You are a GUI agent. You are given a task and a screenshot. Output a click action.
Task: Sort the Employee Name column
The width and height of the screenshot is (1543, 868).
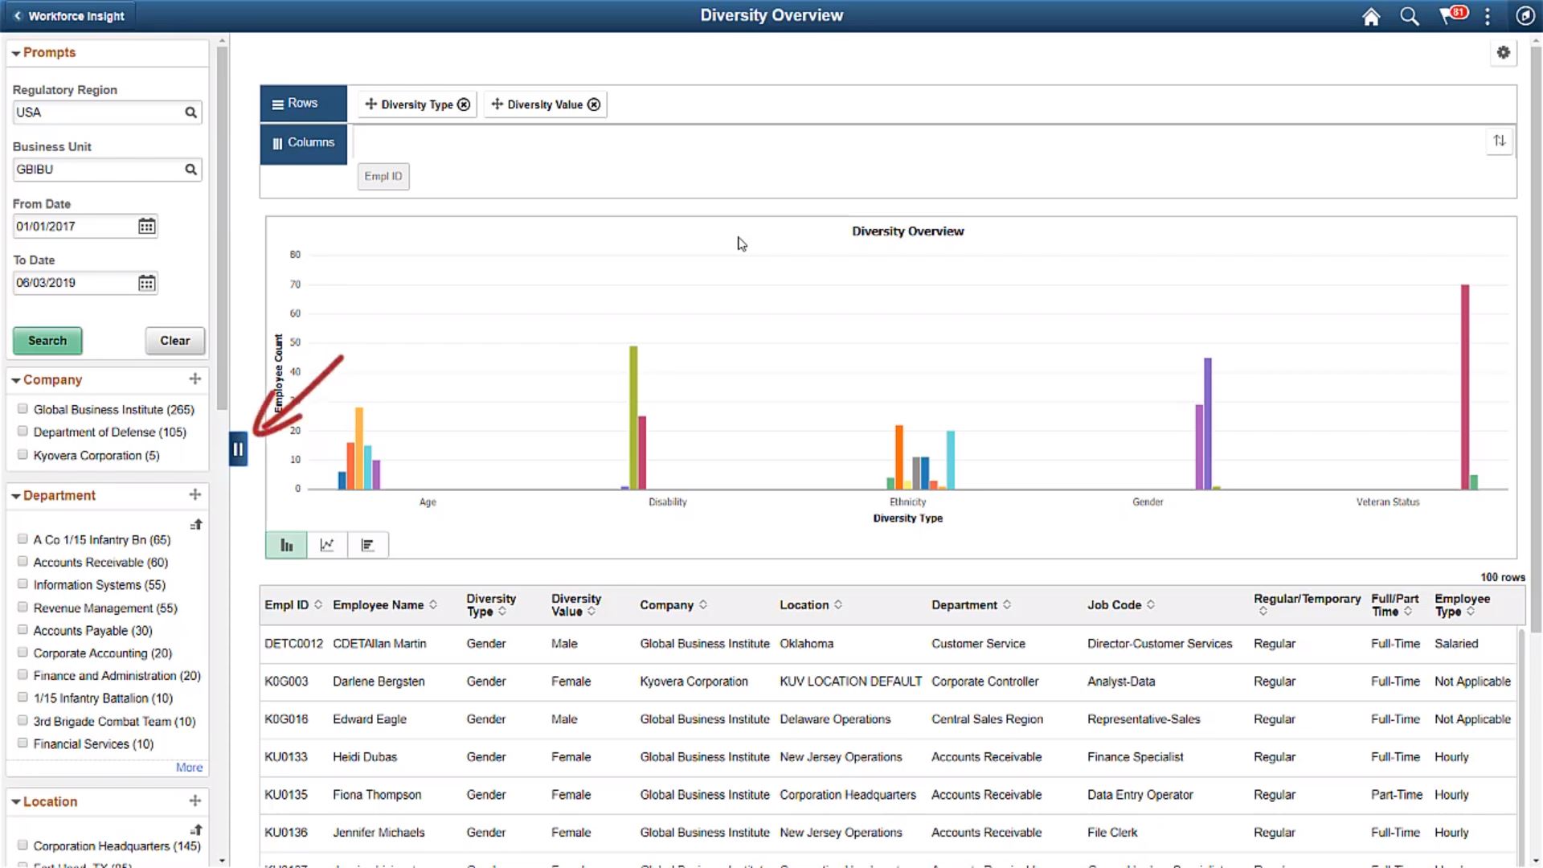pyautogui.click(x=433, y=604)
